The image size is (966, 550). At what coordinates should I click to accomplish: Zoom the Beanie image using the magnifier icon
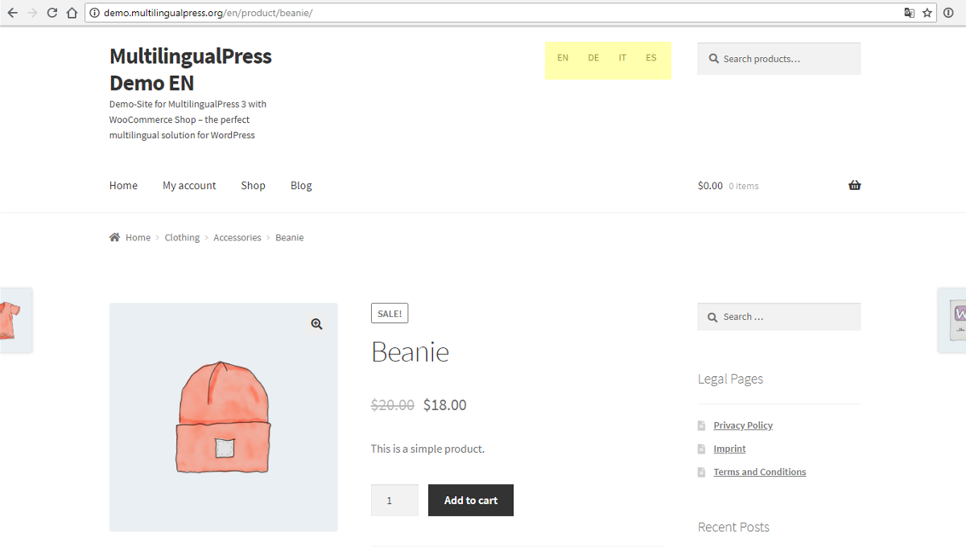[316, 323]
